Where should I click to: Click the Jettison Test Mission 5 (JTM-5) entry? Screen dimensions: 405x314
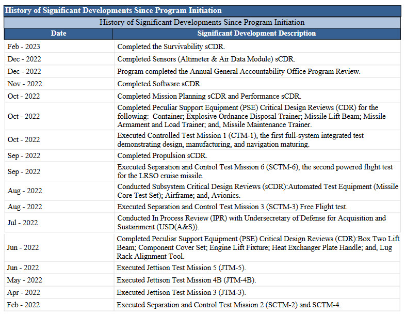click(x=181, y=268)
